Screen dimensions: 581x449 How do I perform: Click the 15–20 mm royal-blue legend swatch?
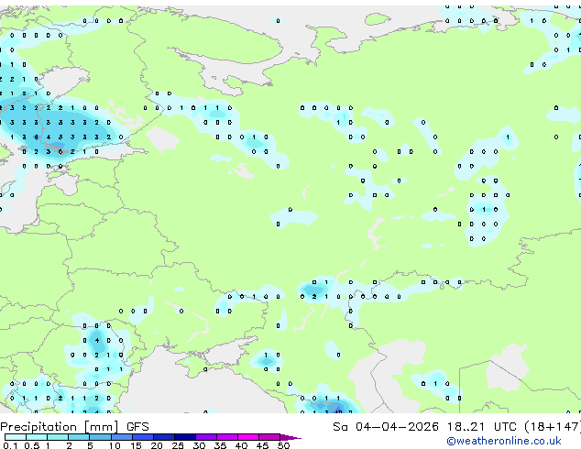point(143,437)
